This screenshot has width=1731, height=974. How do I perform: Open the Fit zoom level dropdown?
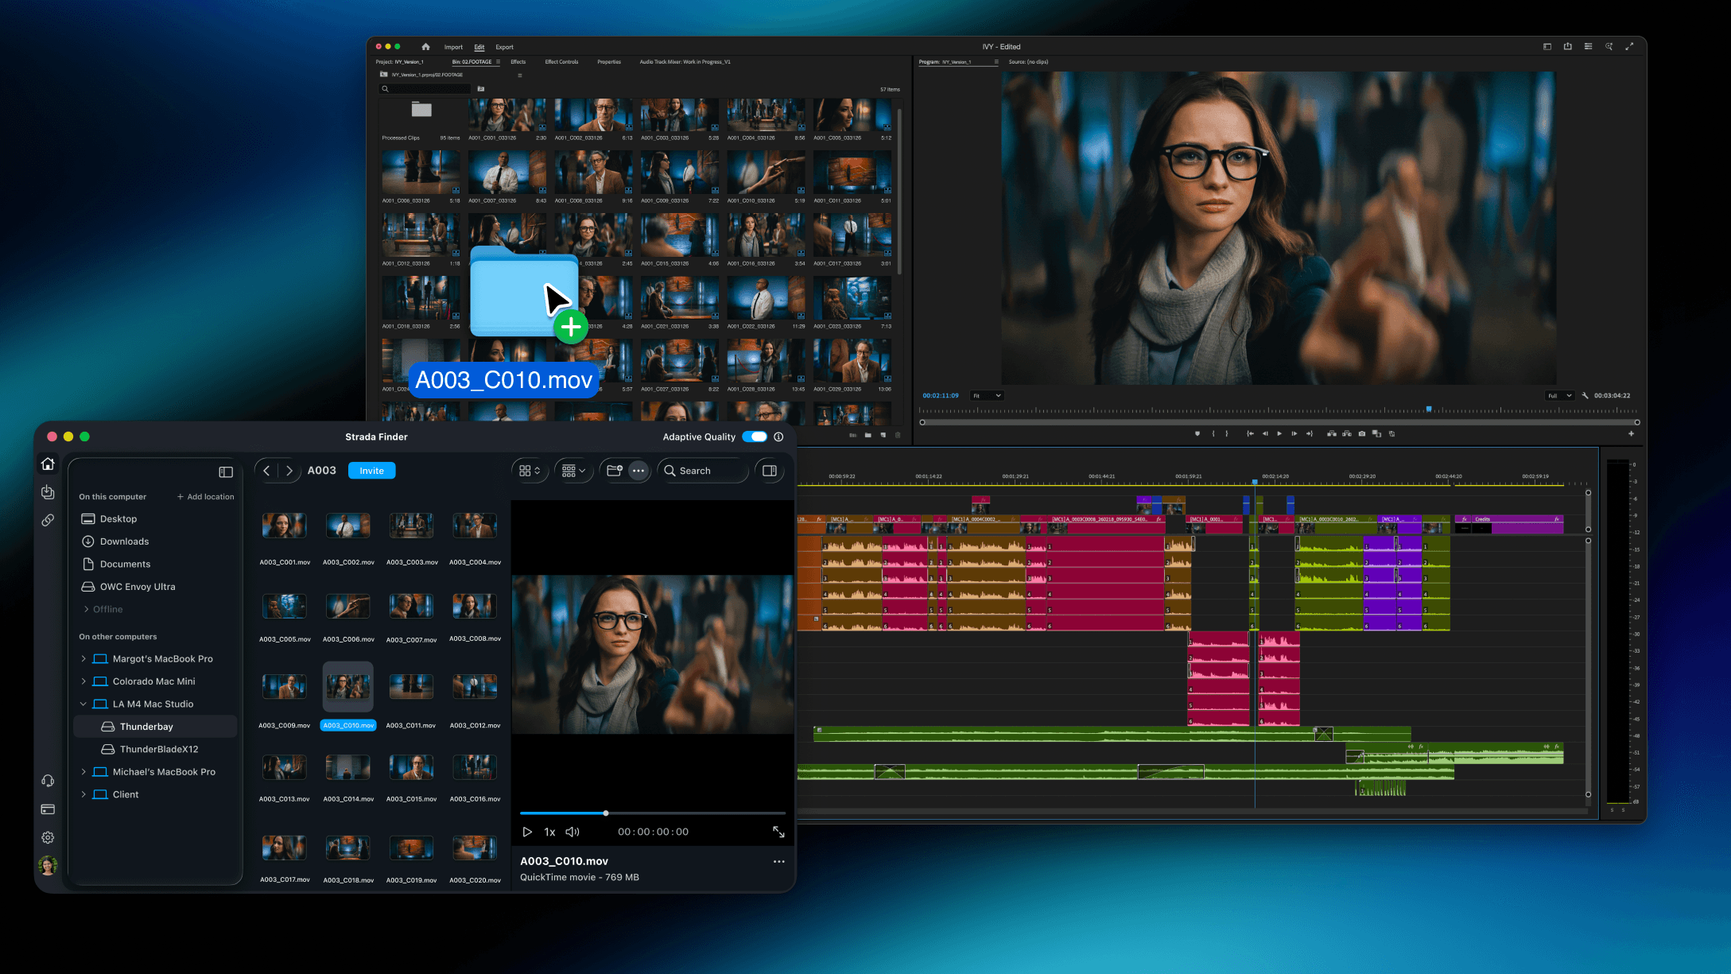coord(987,395)
